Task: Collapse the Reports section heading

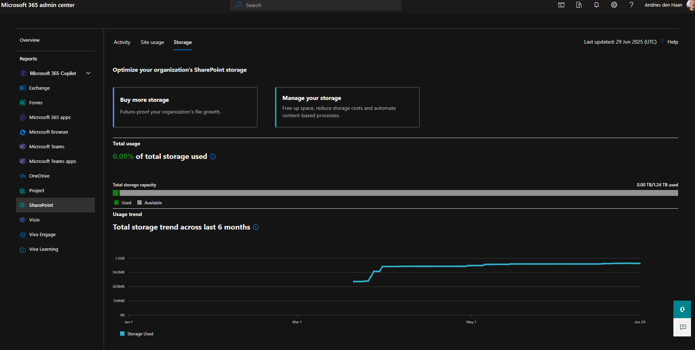Action: (x=28, y=59)
